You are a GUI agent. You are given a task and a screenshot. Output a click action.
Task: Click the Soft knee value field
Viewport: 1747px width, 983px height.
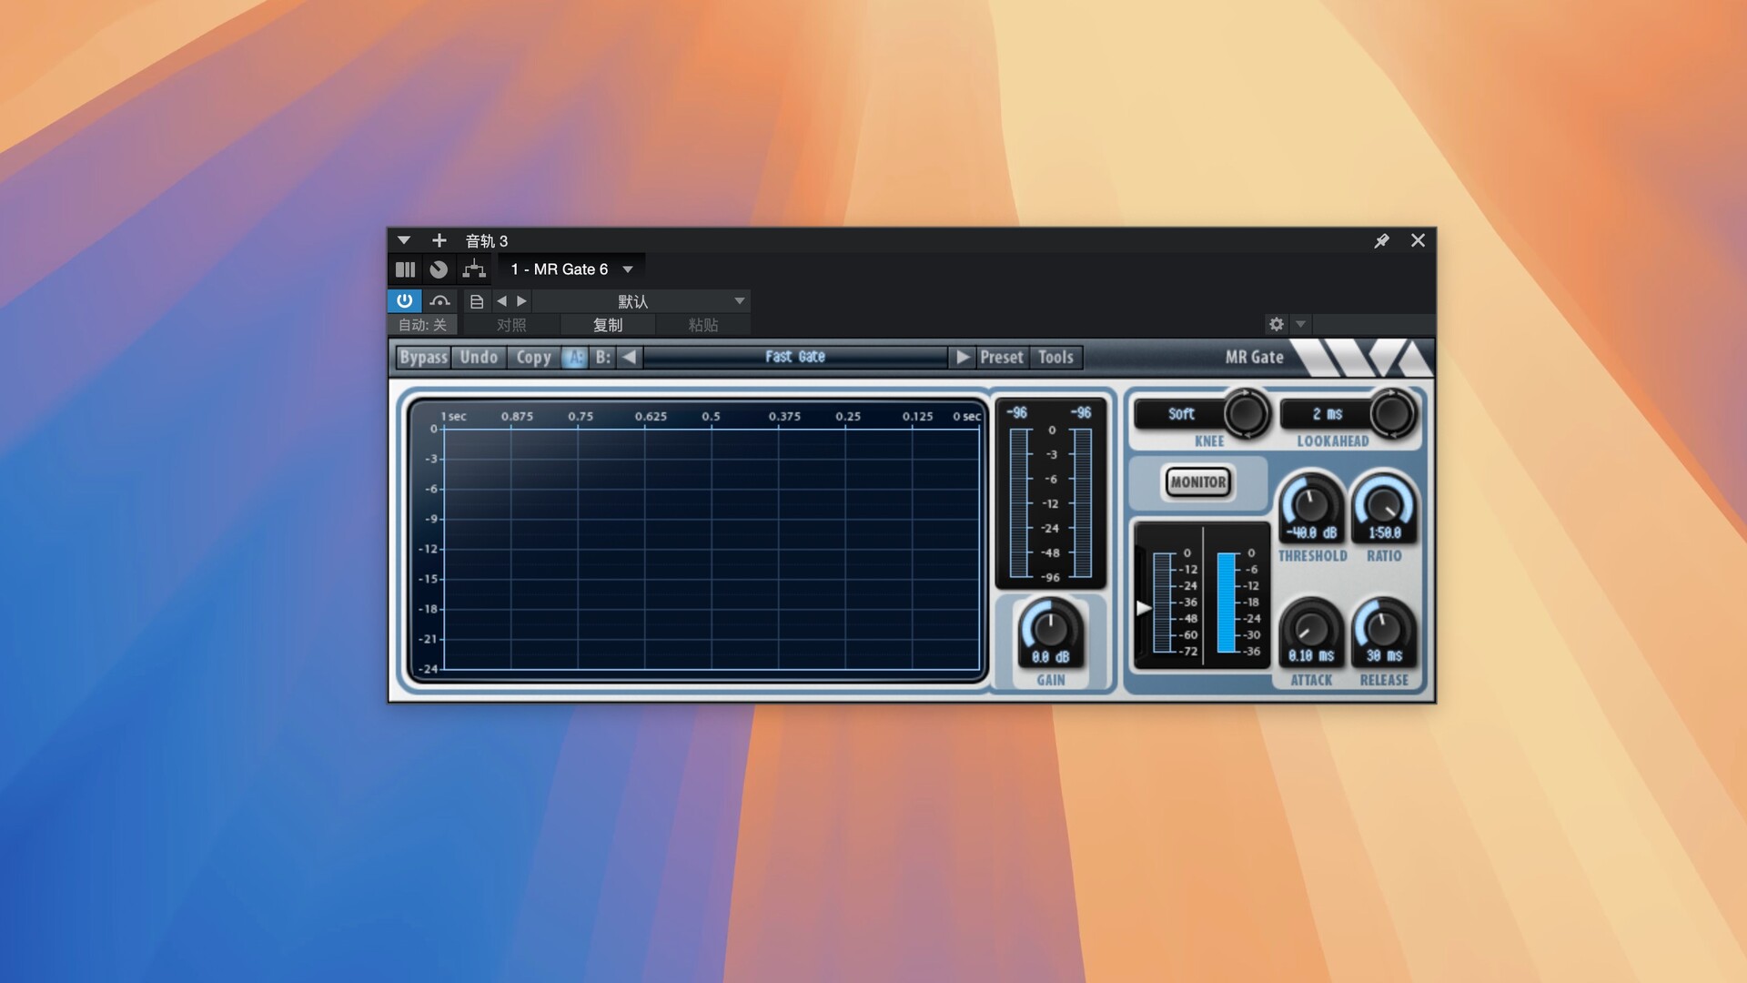point(1181,414)
